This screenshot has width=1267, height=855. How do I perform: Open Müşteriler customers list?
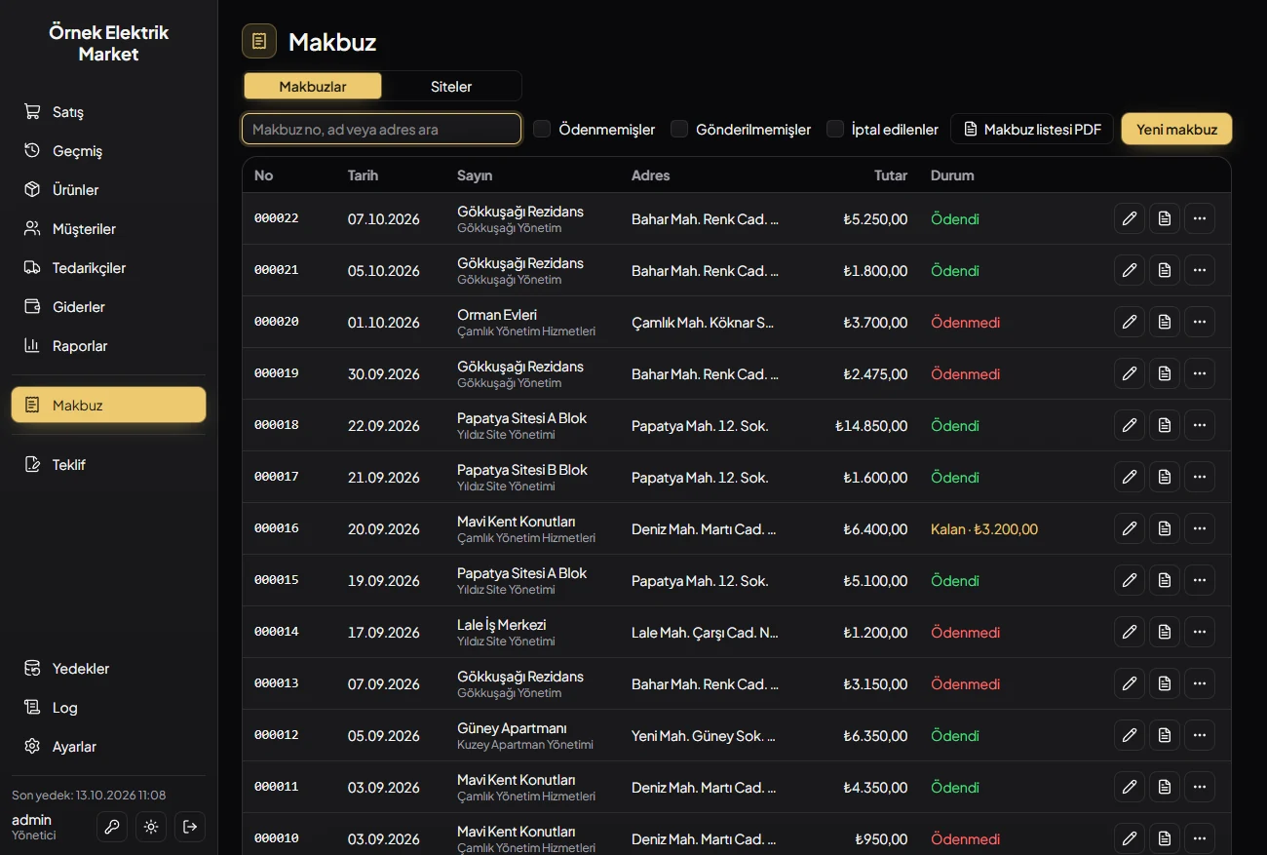108,229
